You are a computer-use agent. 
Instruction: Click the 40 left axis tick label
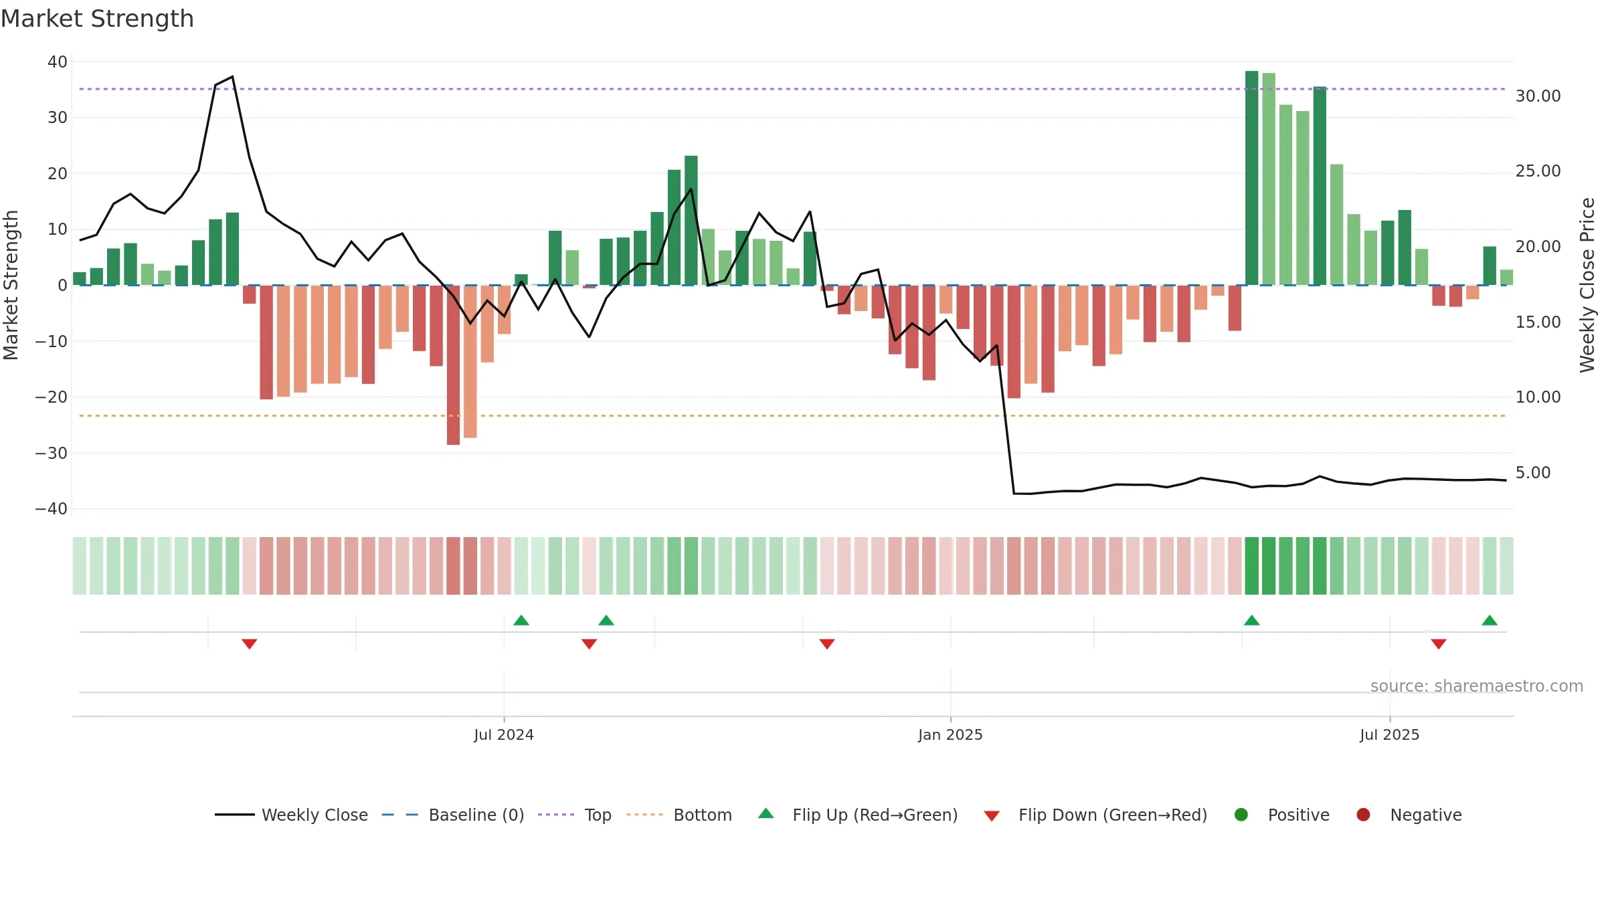click(58, 62)
